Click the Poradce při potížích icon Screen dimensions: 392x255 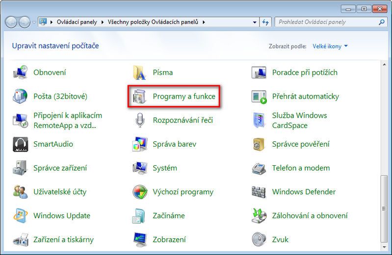[x=259, y=73]
